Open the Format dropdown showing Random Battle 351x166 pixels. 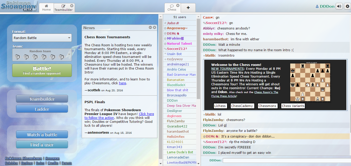[x=42, y=38]
